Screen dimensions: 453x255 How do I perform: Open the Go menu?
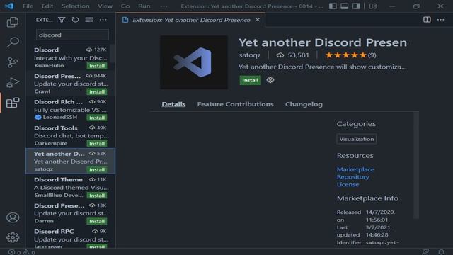(x=125, y=6)
